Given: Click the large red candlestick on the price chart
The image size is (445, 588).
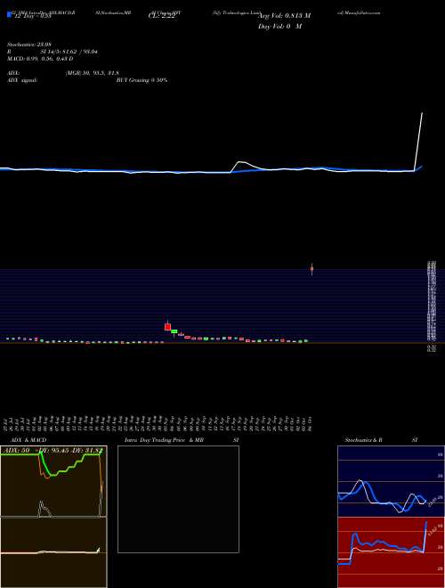Looking at the screenshot, I should [x=167, y=327].
